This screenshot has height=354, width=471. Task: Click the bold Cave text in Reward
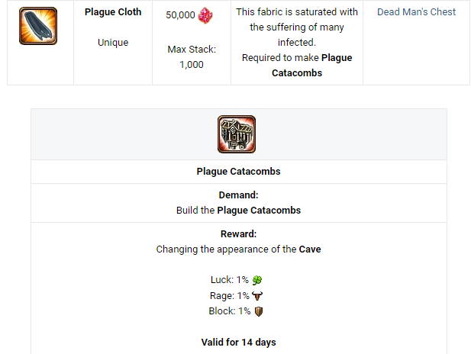coord(310,249)
